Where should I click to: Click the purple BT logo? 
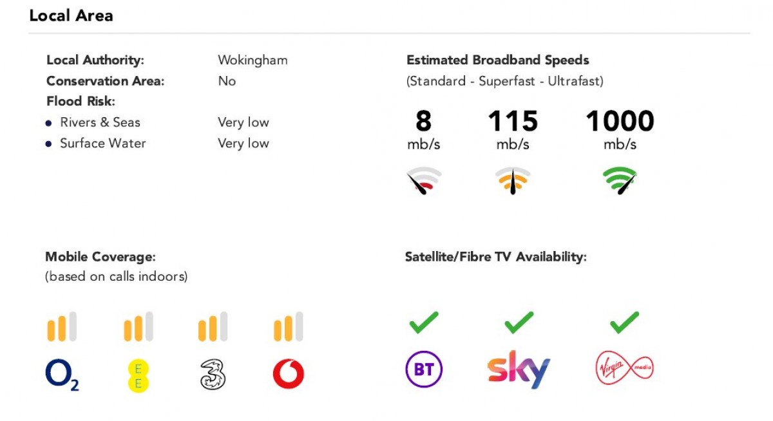424,370
